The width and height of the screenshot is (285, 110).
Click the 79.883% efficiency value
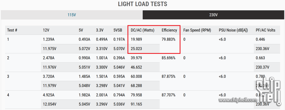169,39
